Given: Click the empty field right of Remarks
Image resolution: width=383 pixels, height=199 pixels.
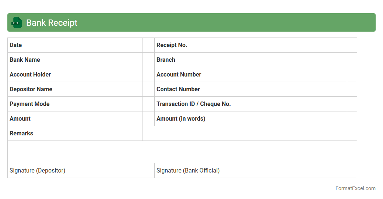Looking at the screenshot, I should click(x=250, y=134).
